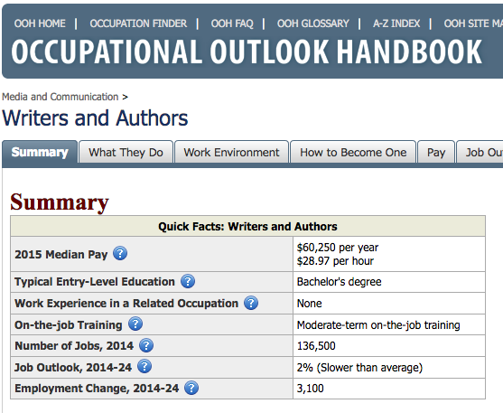503x413 pixels.
Task: Click the '3,100' employment change value
Action: coord(311,389)
